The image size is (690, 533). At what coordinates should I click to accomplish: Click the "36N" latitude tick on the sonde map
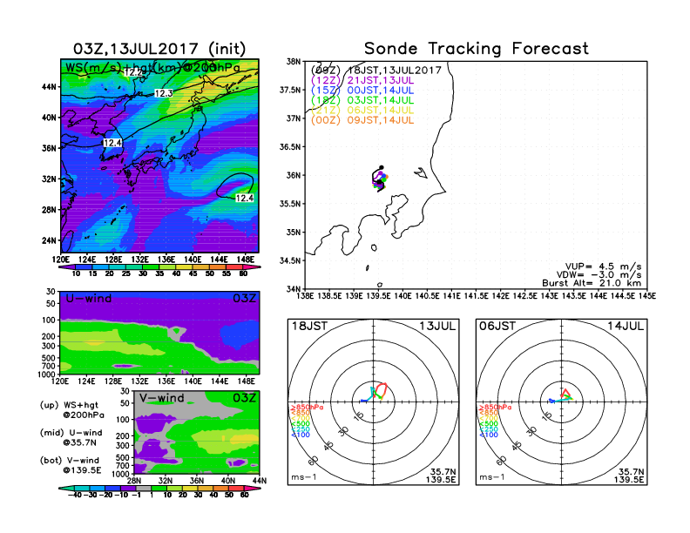[294, 175]
